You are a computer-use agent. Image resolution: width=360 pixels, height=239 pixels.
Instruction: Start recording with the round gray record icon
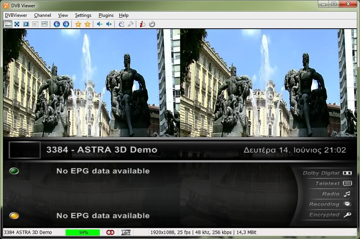[x=152, y=24]
